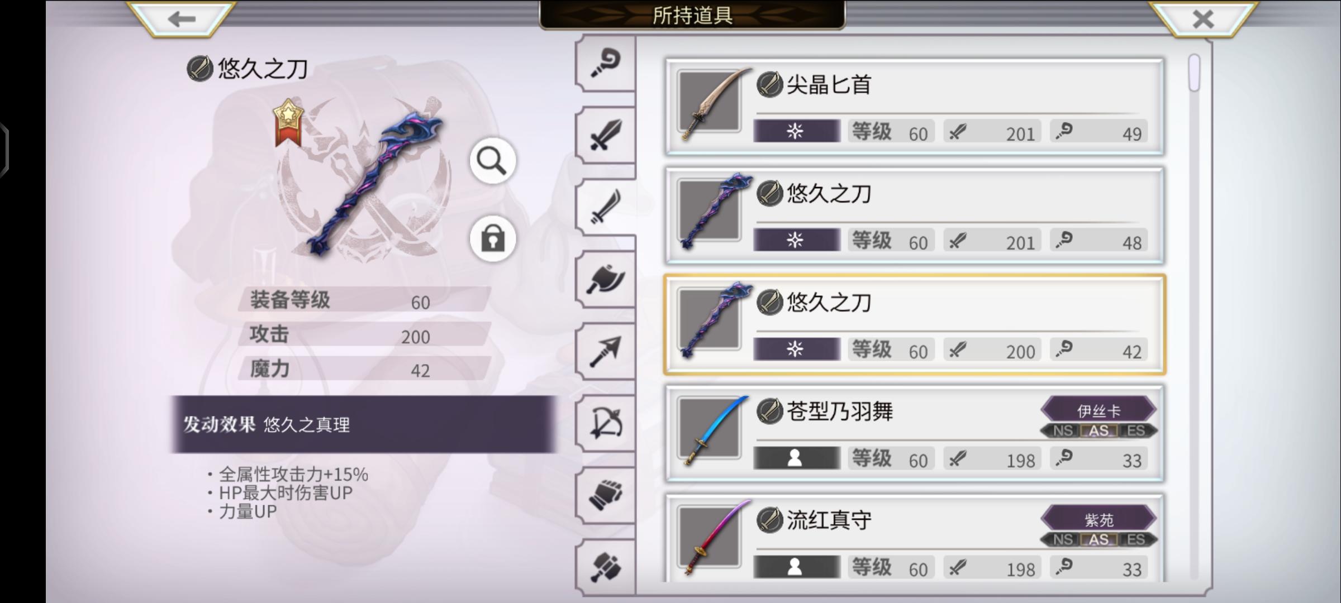Select the staff weapon category tab
This screenshot has height=603, width=1341.
click(606, 64)
